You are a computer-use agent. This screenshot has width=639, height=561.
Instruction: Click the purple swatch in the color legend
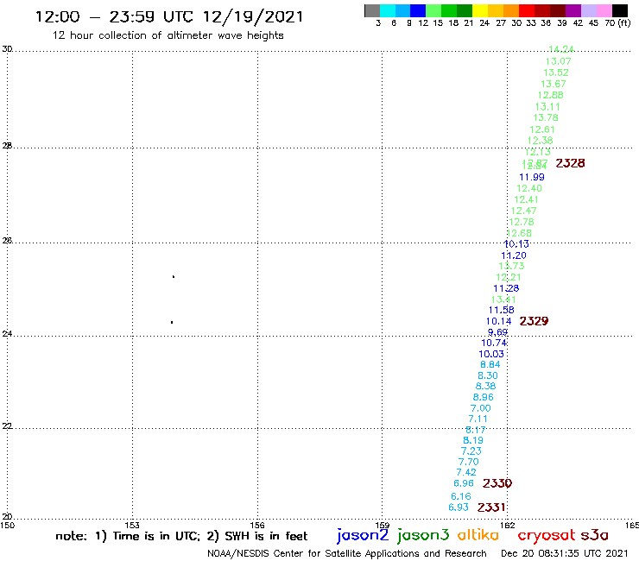point(573,10)
